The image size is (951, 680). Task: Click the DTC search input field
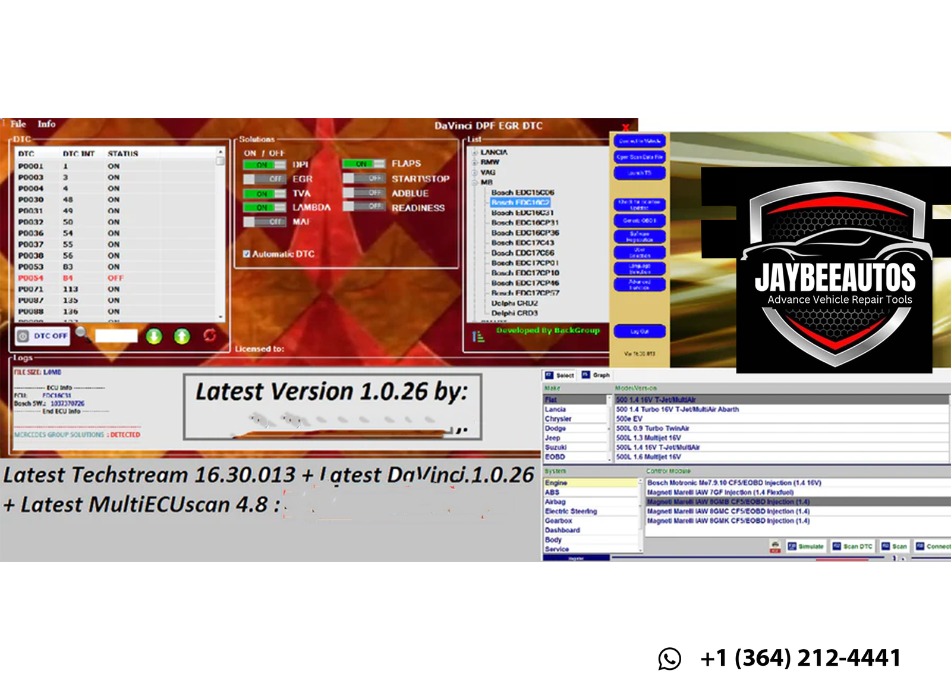click(x=116, y=336)
